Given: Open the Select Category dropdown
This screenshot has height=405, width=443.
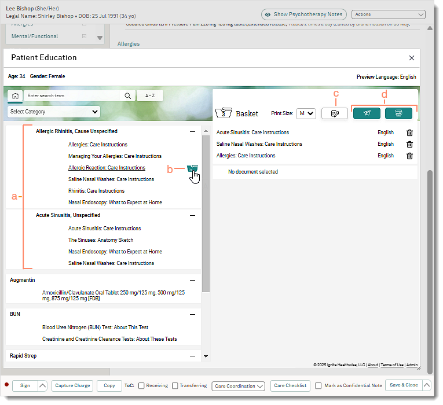Looking at the screenshot, I should tap(54, 112).
